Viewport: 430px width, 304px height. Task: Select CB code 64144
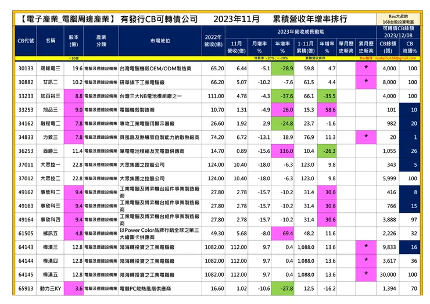[x=26, y=260]
